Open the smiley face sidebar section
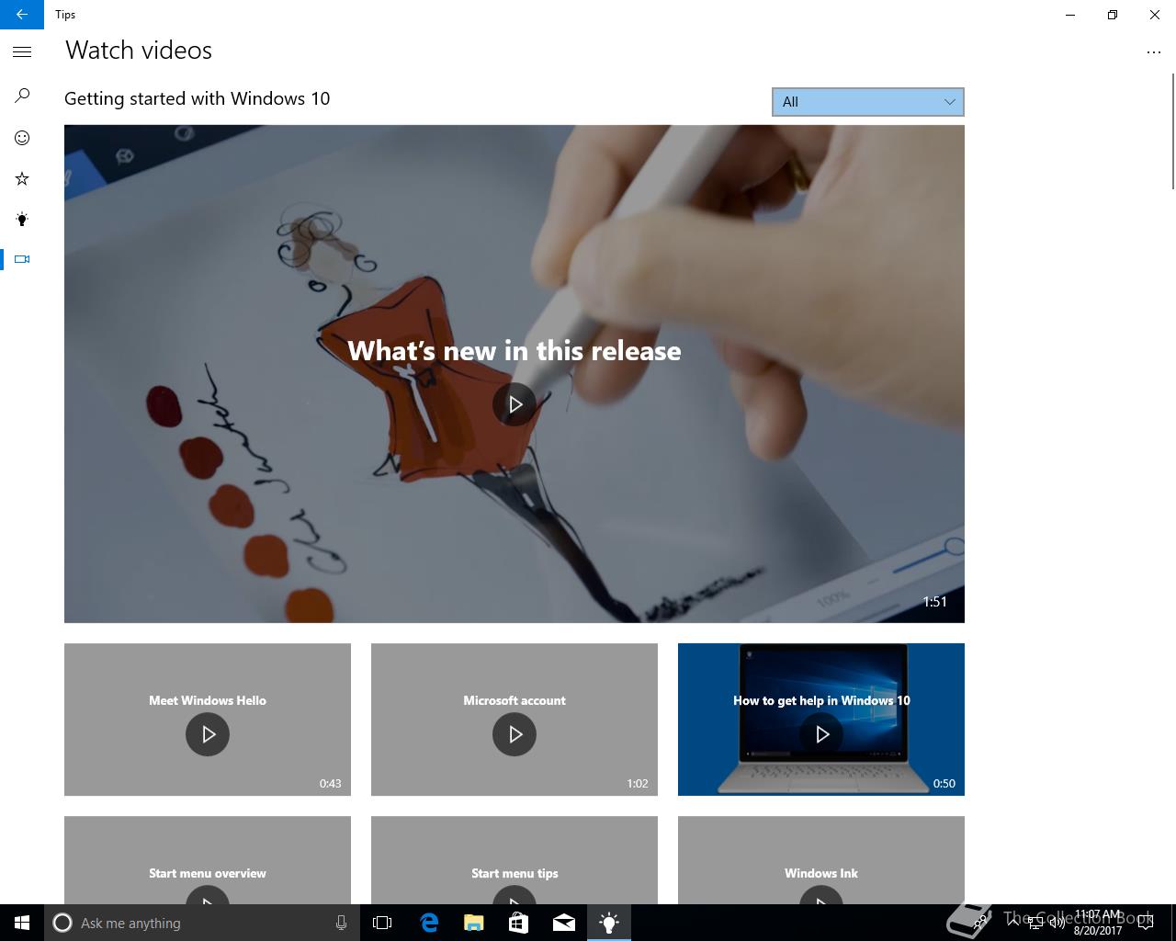The image size is (1176, 941). pyautogui.click(x=22, y=138)
